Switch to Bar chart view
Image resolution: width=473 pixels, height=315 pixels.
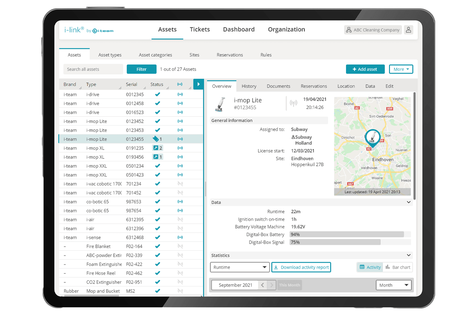[397, 267]
